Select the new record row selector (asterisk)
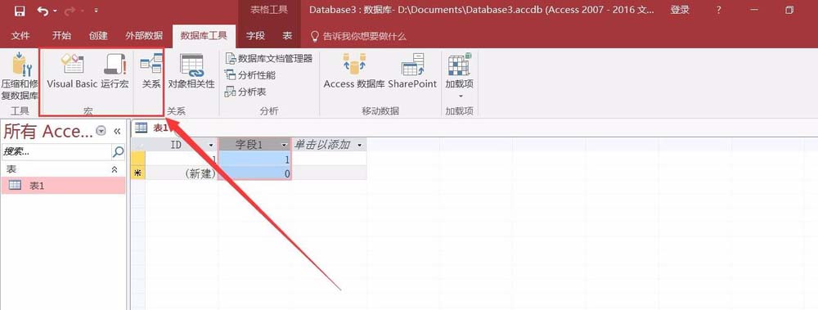Viewport: 818px width, 310px height. (x=138, y=173)
